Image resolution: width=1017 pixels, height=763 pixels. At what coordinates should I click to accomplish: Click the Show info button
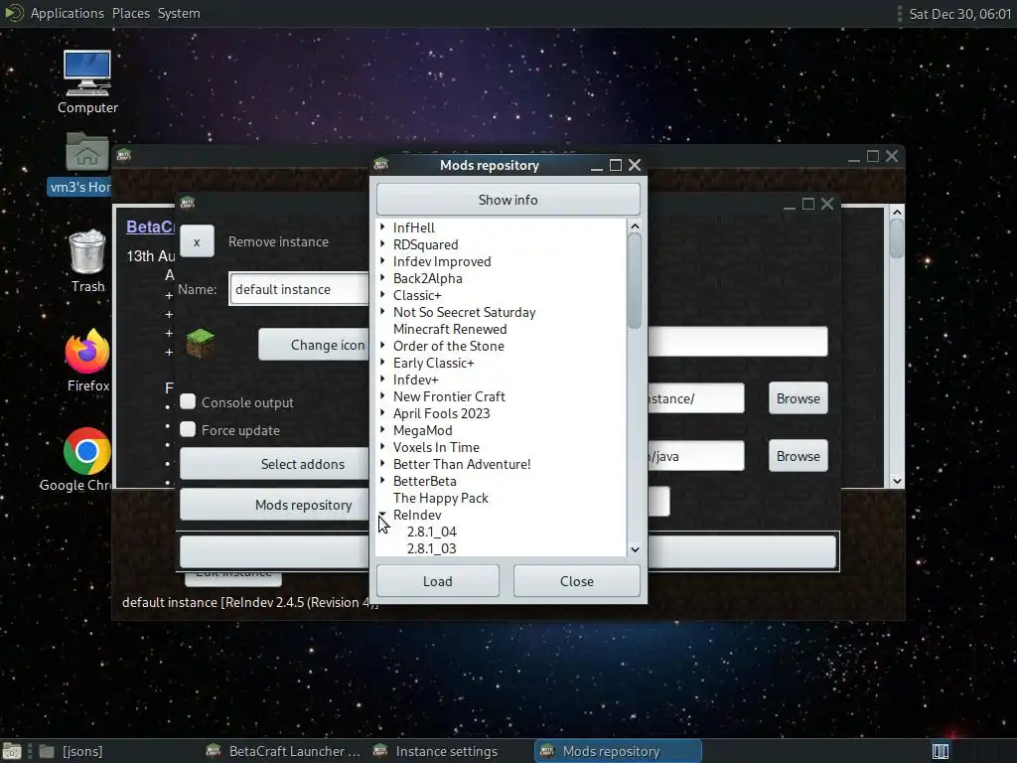tap(508, 200)
